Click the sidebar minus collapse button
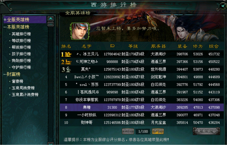 coord(51,24)
